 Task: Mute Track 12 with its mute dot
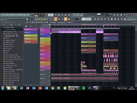[50, 72]
